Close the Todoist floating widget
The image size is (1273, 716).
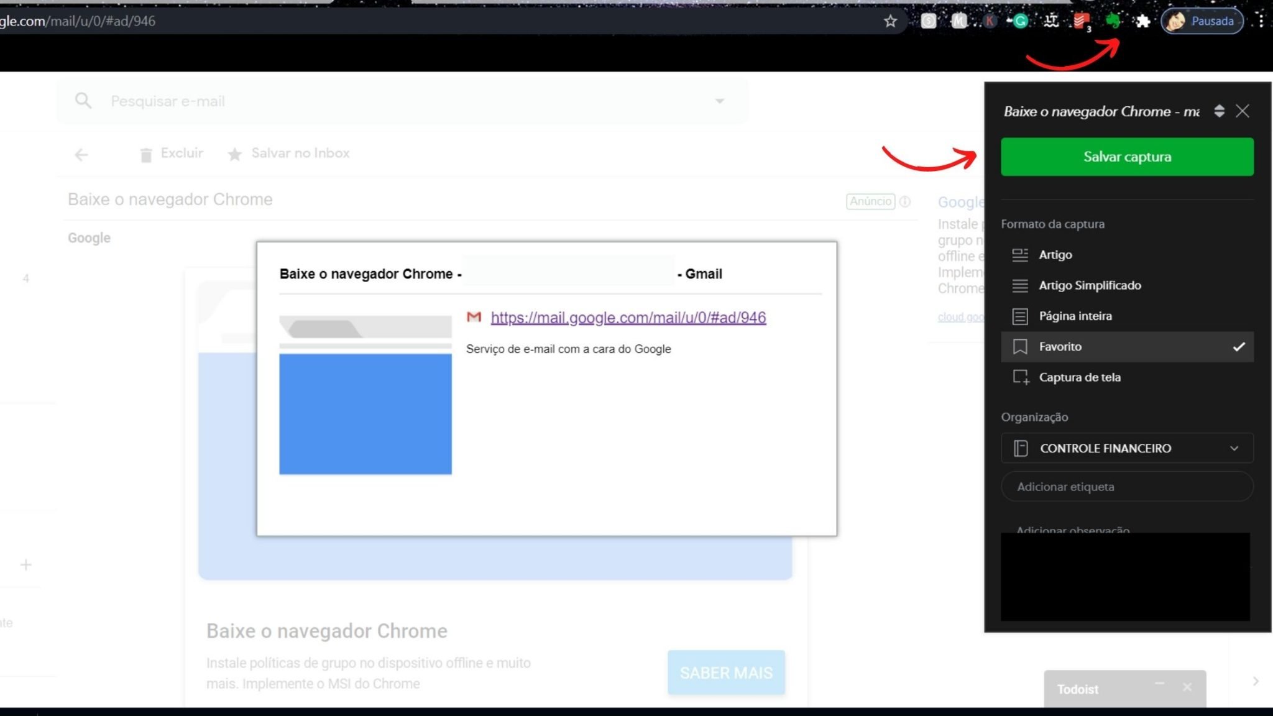1187,686
